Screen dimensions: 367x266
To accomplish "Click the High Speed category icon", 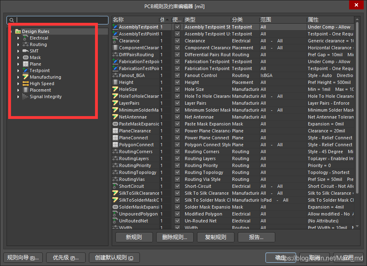I will point(25,84).
